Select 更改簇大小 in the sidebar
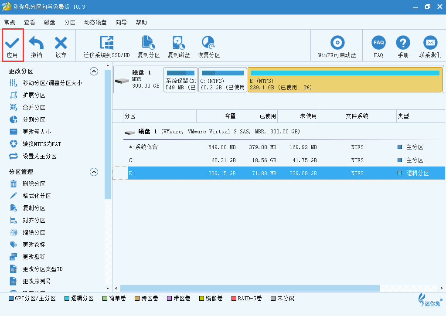Image resolution: width=446 pixels, height=316 pixels. pyautogui.click(x=30, y=132)
